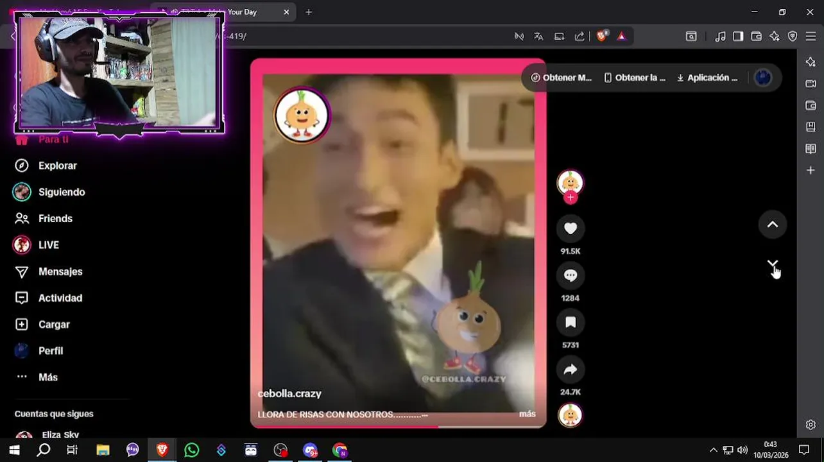Share the video with the arrow icon
This screenshot has height=462, width=824.
point(571,370)
